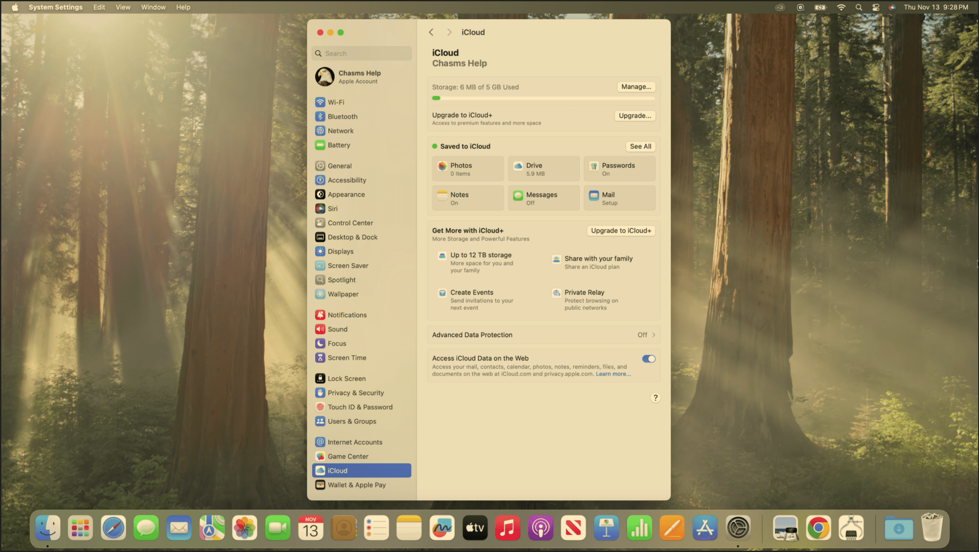Screen dimensions: 979x552
Task: Open Control Center in menu bar
Action: (876, 7)
